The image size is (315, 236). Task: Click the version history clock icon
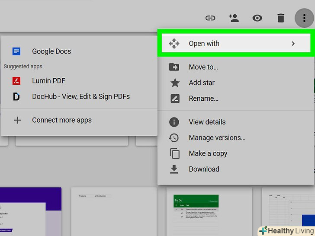[x=174, y=137]
